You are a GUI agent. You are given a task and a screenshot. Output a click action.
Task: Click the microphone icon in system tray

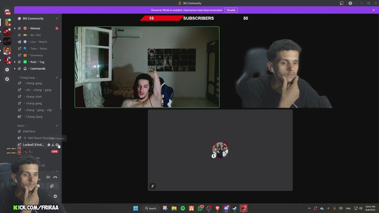335,208
